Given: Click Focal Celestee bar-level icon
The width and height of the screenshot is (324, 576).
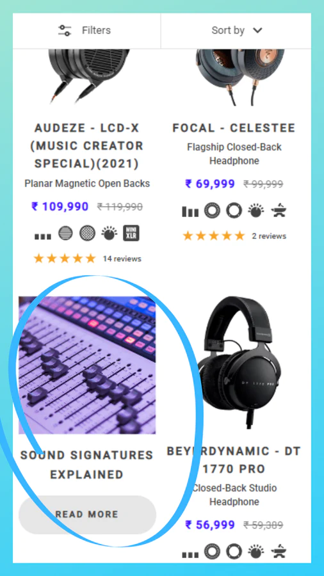Looking at the screenshot, I should pyautogui.click(x=190, y=212).
